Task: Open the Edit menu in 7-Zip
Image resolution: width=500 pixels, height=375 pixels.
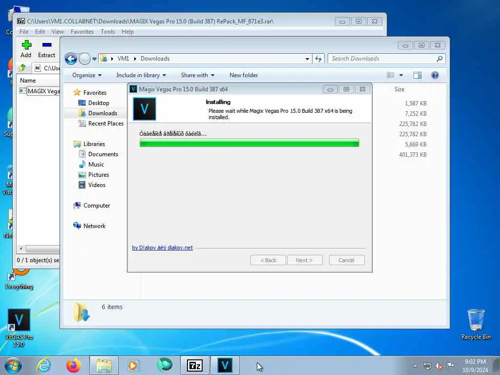Action: (40, 32)
